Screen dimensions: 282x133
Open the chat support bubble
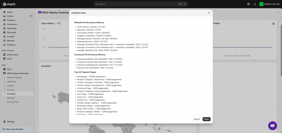272,126
